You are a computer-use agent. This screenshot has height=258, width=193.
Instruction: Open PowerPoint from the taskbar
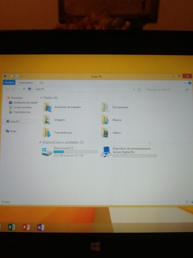tap(26, 227)
